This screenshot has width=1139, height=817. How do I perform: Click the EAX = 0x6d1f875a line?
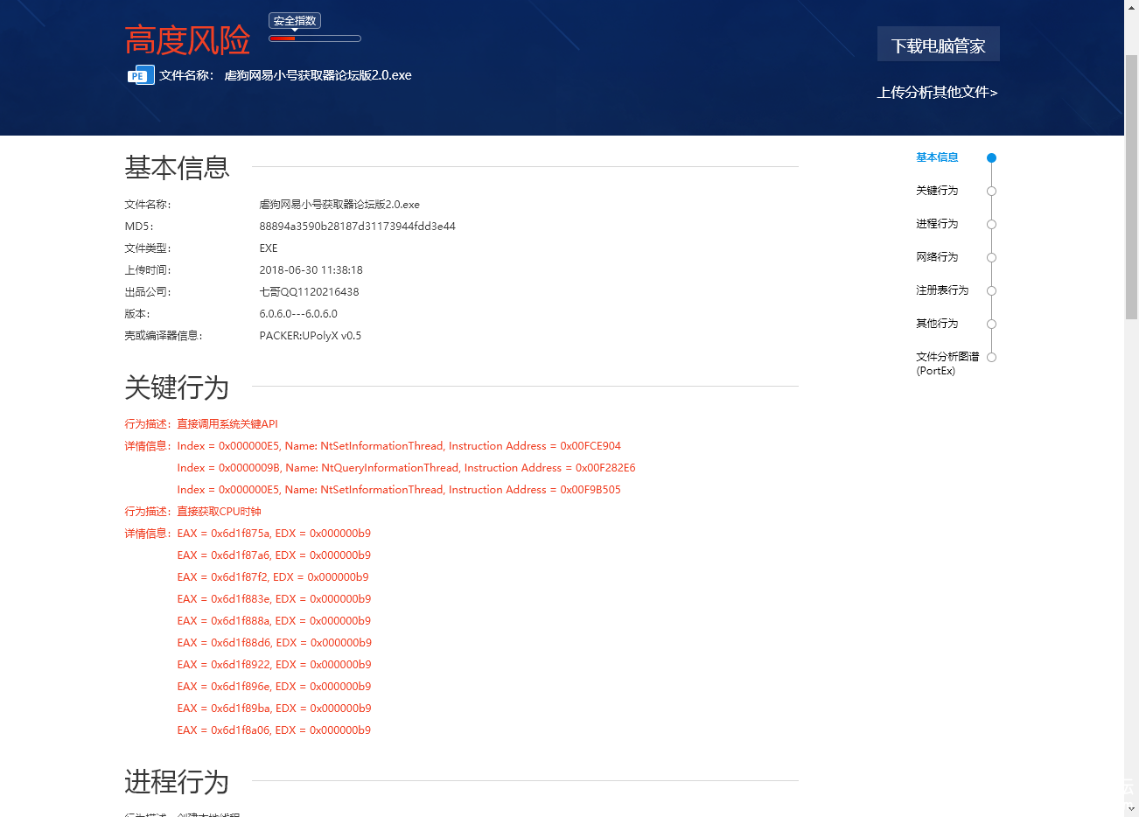(274, 534)
